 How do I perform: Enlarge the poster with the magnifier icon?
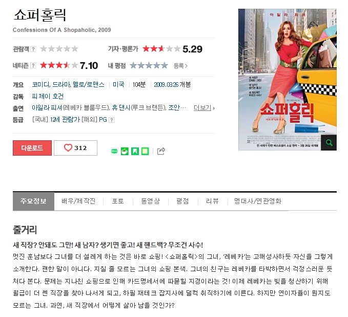(x=329, y=143)
